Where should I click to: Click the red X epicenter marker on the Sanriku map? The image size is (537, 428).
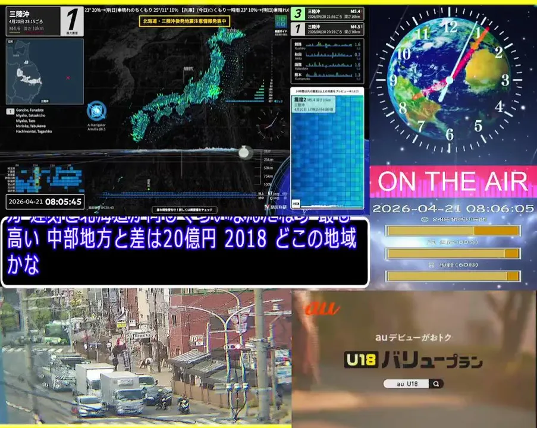pos(68,78)
